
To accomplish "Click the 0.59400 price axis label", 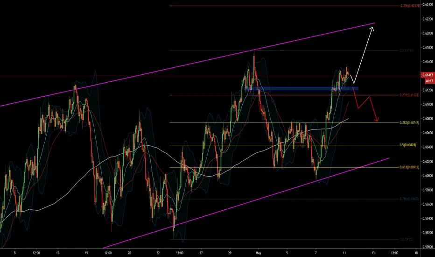I will pyautogui.click(x=428, y=219).
